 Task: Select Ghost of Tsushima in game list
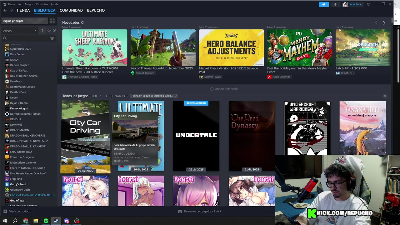click(32, 195)
